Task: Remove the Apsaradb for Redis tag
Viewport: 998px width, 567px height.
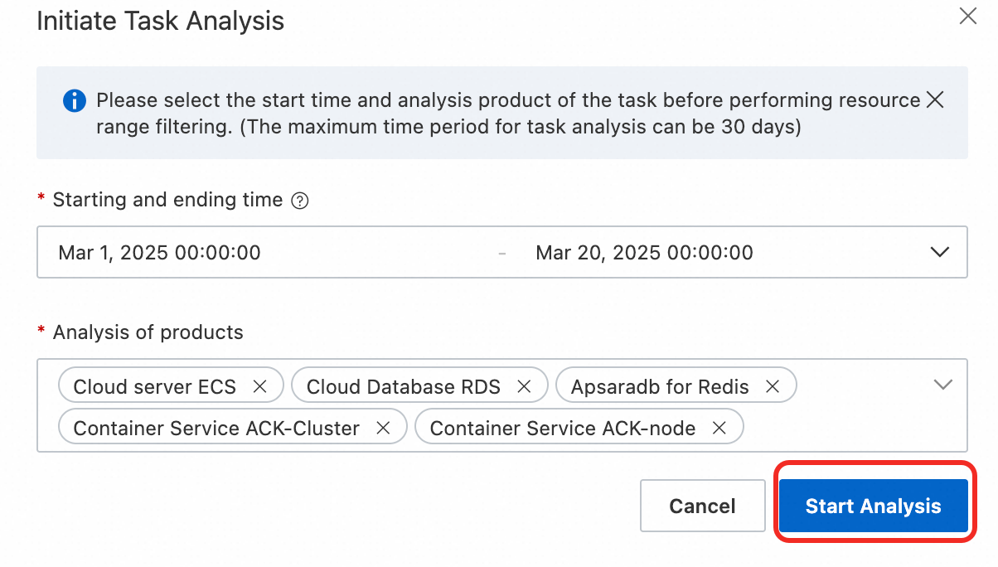Action: [773, 386]
